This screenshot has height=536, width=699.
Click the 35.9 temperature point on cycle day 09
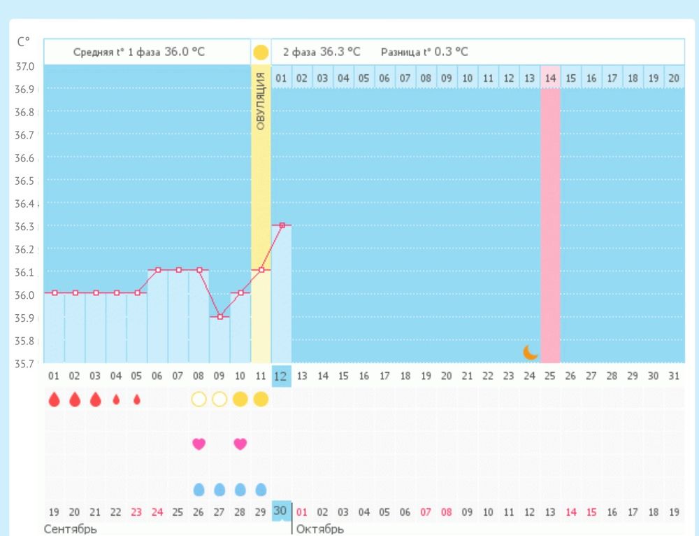pos(219,316)
